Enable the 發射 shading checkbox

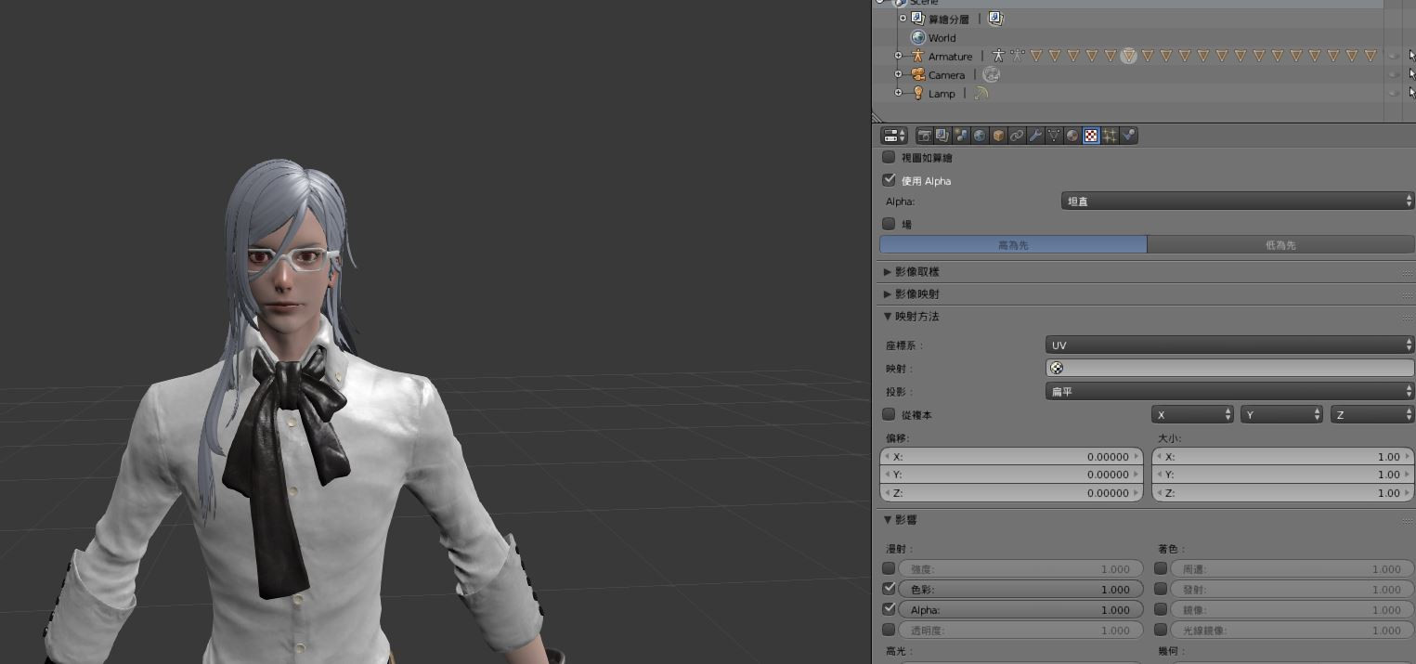tap(1161, 589)
